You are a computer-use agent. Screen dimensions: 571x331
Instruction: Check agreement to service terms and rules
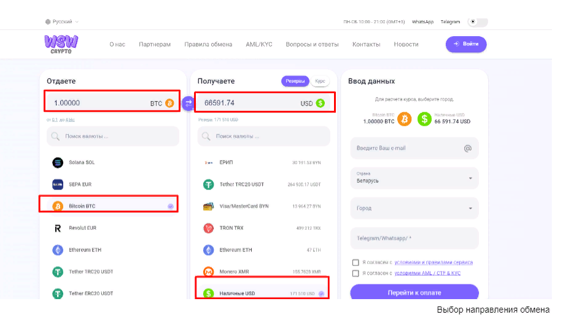[x=355, y=262]
